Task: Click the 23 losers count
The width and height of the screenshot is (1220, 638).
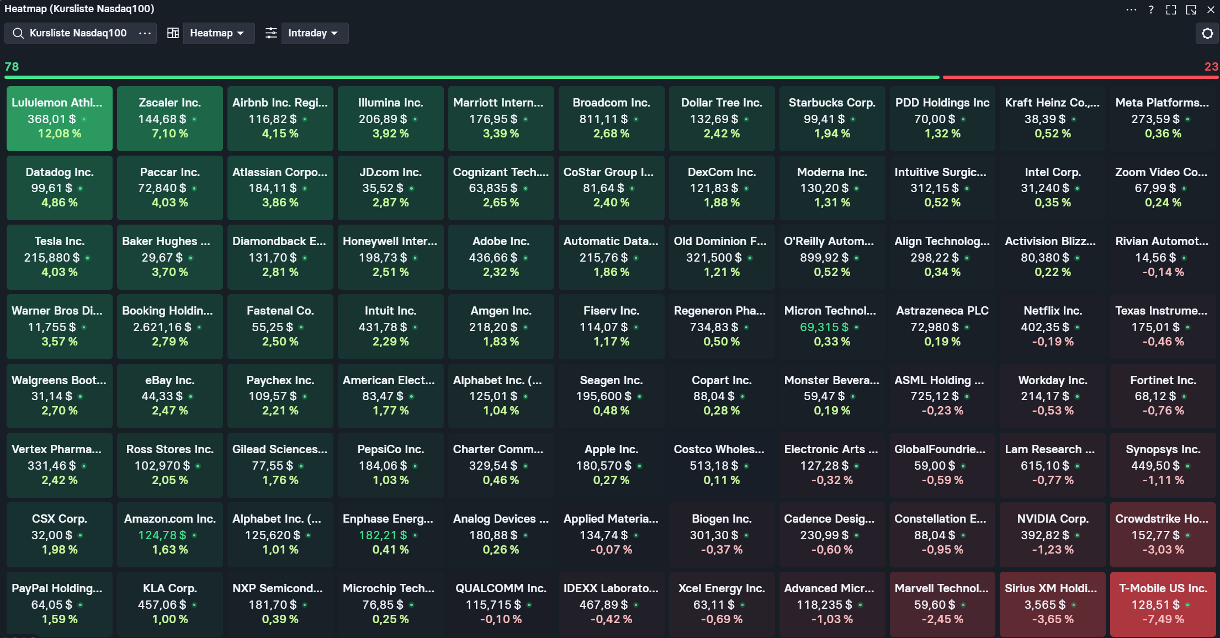Action: (1211, 67)
